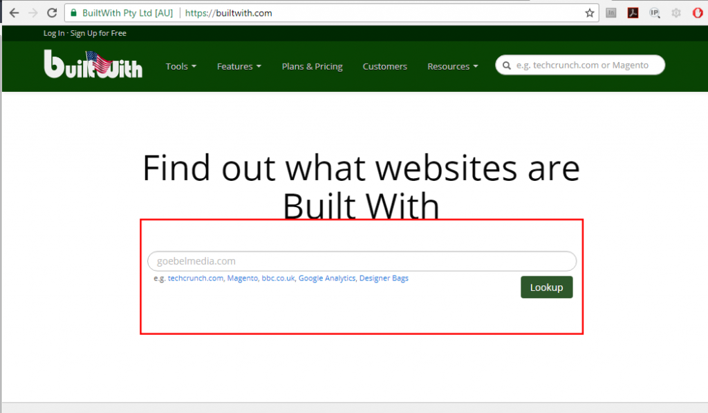Open the Plans & Pricing page
708x413 pixels.
click(x=312, y=66)
